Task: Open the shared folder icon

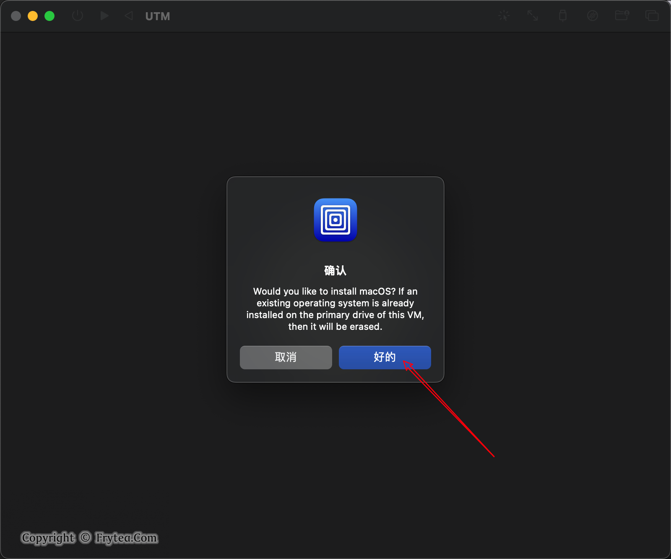Action: pyautogui.click(x=622, y=16)
